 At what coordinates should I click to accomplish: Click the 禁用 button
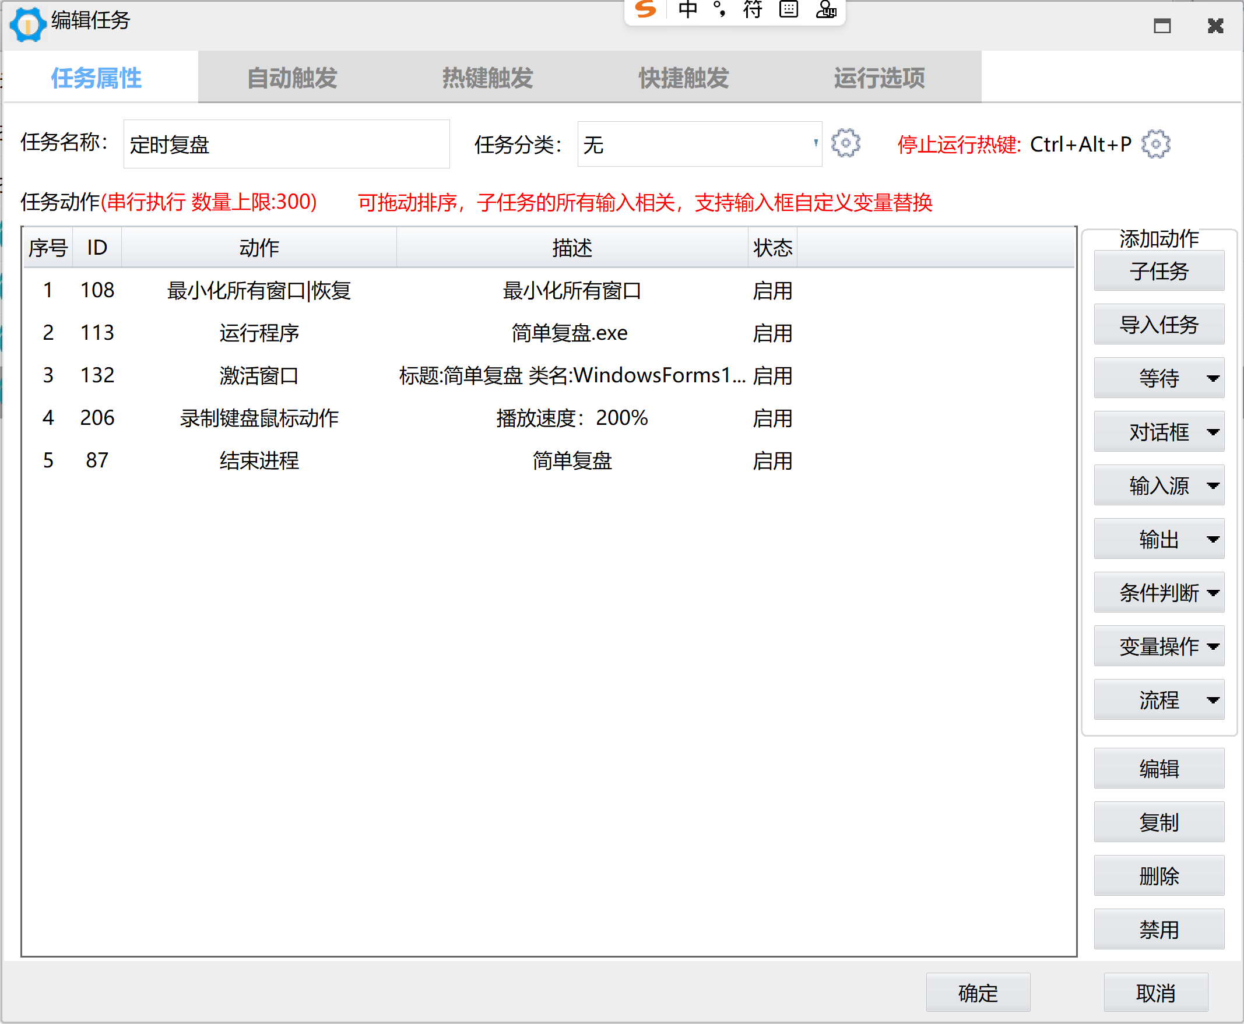pyautogui.click(x=1158, y=930)
